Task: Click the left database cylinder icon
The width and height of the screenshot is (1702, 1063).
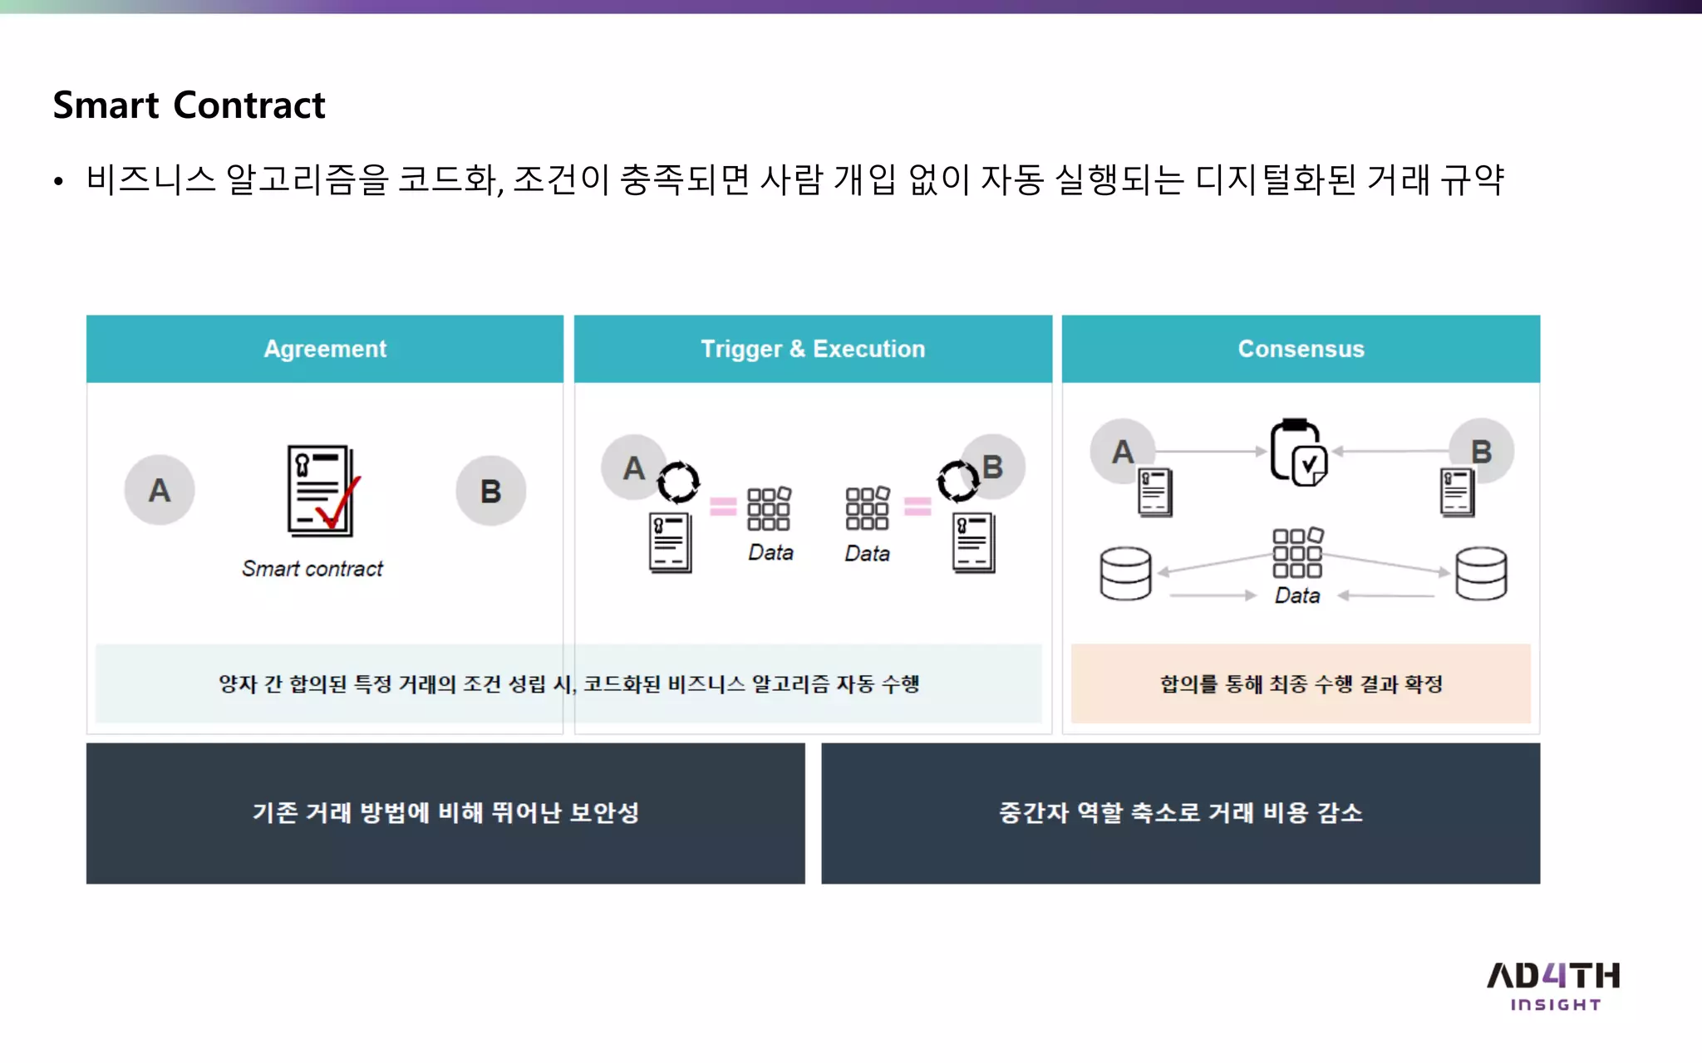Action: (1125, 573)
